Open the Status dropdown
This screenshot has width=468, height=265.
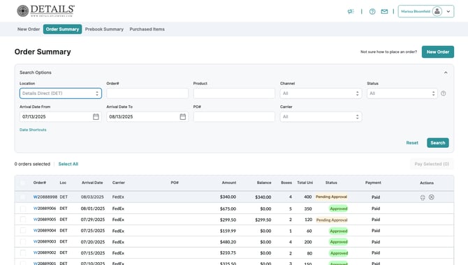(x=402, y=93)
